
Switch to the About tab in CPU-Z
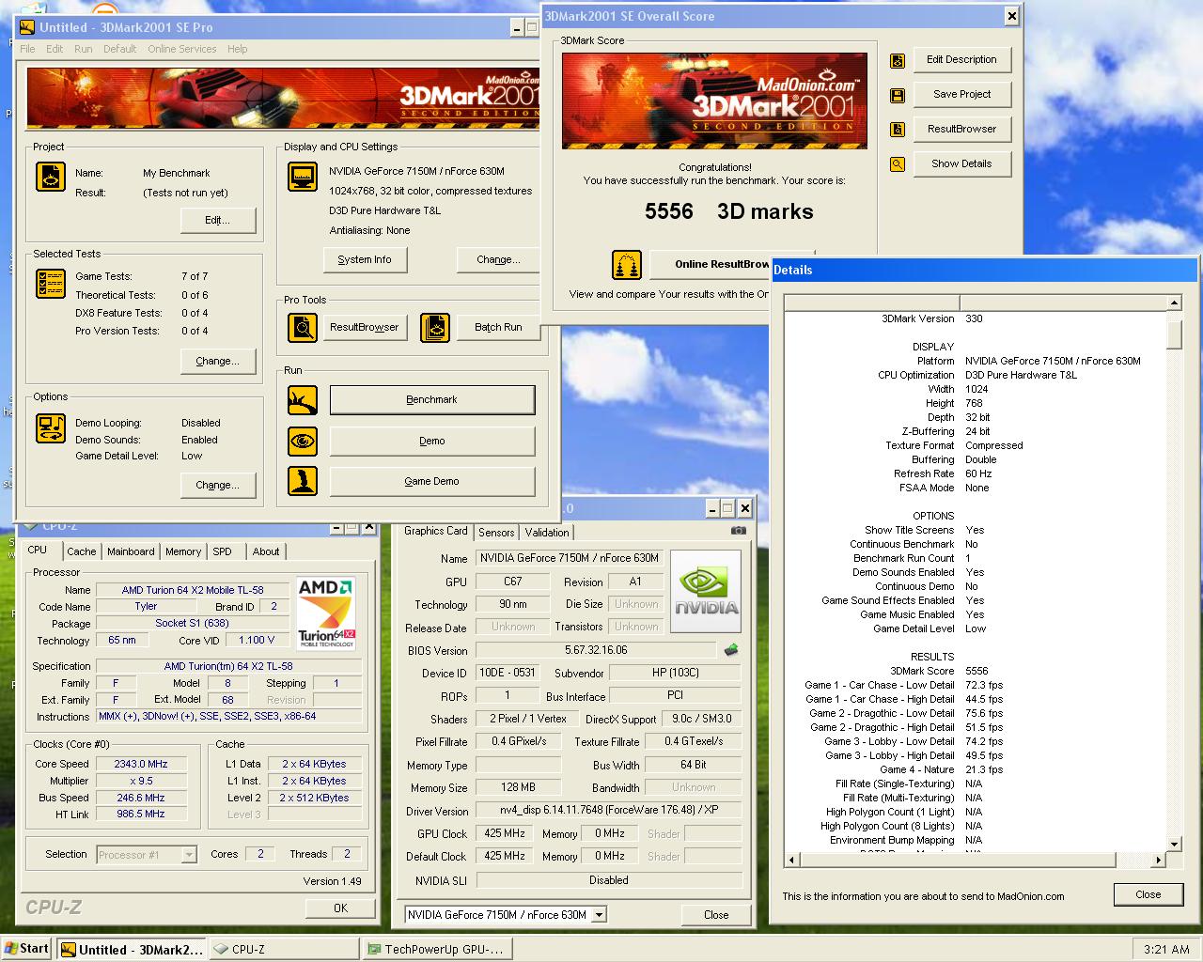click(266, 551)
